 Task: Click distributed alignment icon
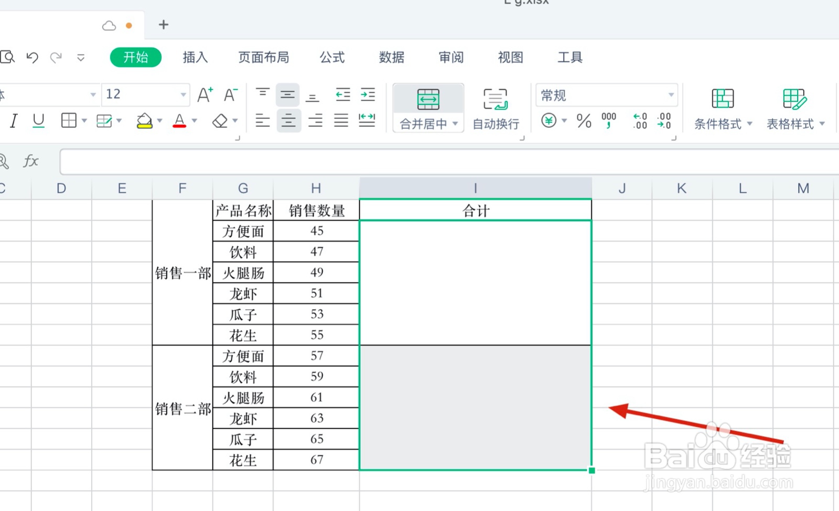367,121
